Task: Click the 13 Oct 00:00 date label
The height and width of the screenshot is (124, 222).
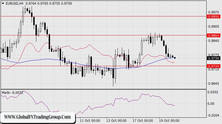Action: click(116, 121)
